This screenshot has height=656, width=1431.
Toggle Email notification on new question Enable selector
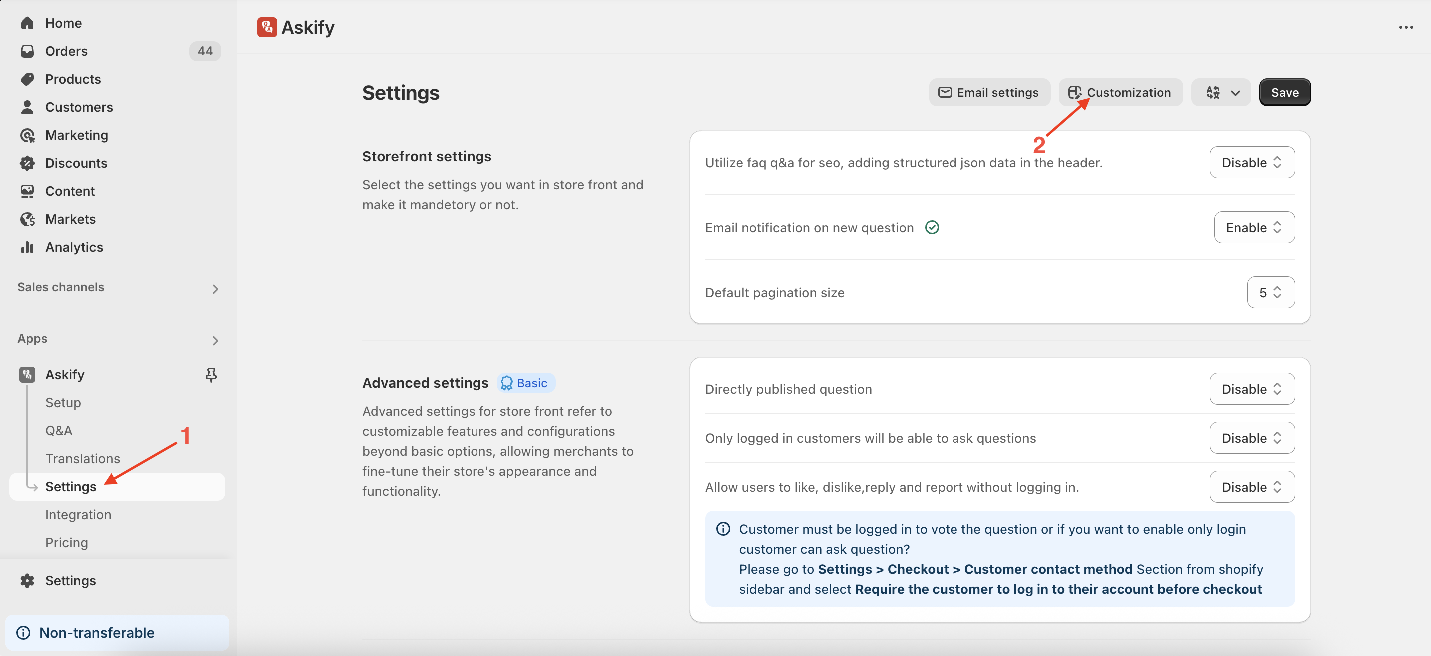1254,227
